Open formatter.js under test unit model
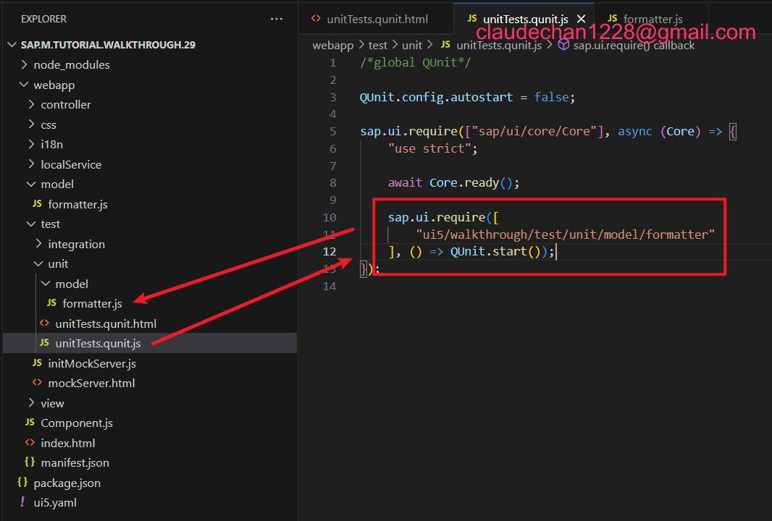The image size is (772, 521). click(x=92, y=304)
